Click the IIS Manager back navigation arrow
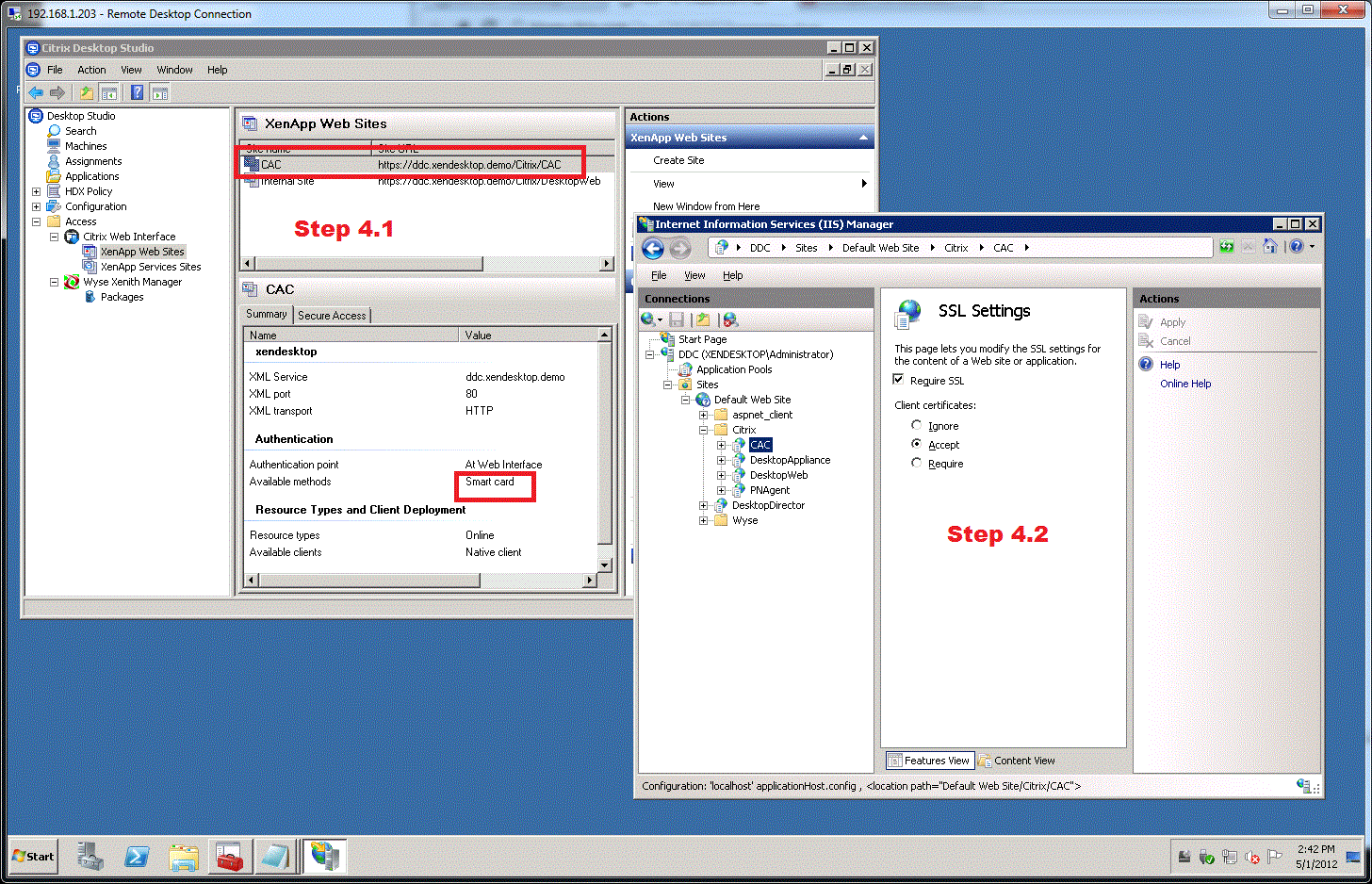The image size is (1372, 884). [x=653, y=248]
